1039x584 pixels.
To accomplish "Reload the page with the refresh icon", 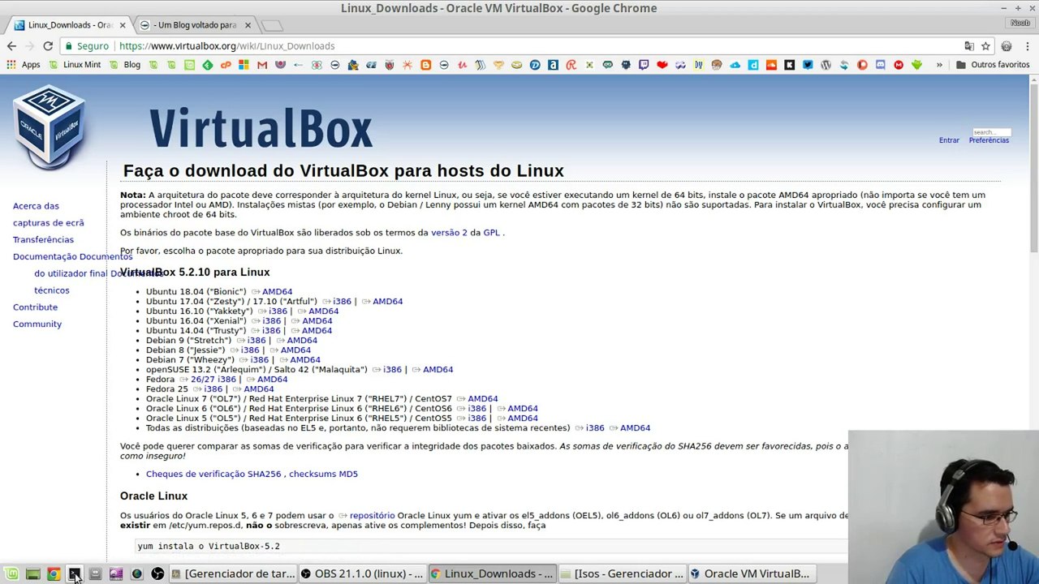I will coord(48,46).
